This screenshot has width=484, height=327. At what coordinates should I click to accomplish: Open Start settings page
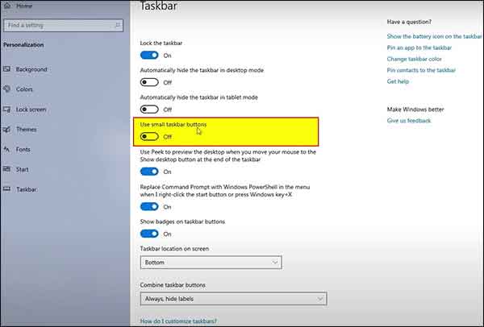(x=23, y=169)
